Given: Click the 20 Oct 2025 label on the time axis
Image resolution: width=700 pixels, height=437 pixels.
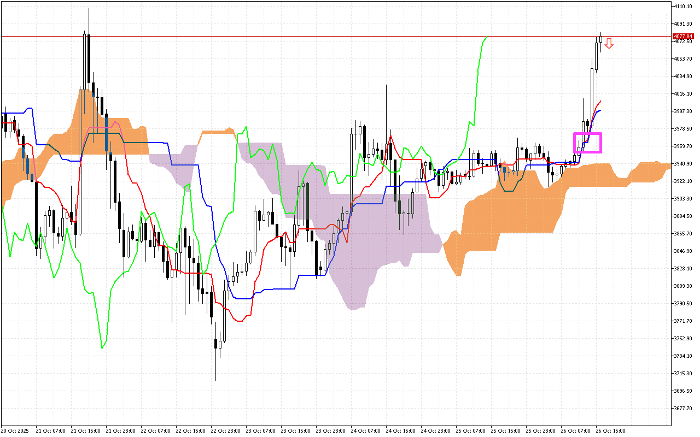Looking at the screenshot, I should [x=16, y=430].
